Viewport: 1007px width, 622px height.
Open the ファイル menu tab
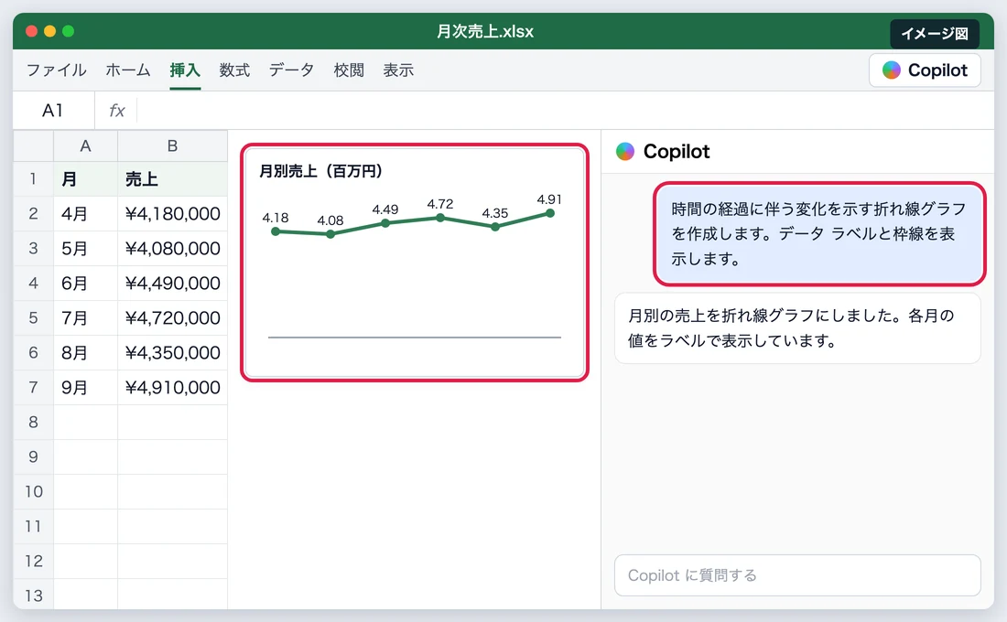(x=57, y=70)
